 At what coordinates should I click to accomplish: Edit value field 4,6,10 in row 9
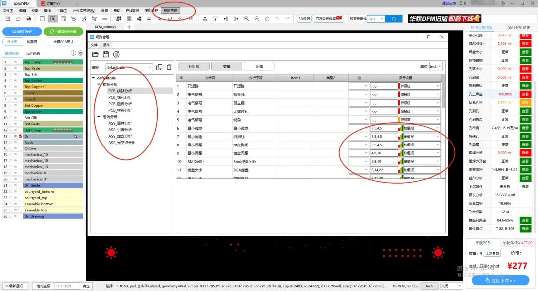coord(383,153)
